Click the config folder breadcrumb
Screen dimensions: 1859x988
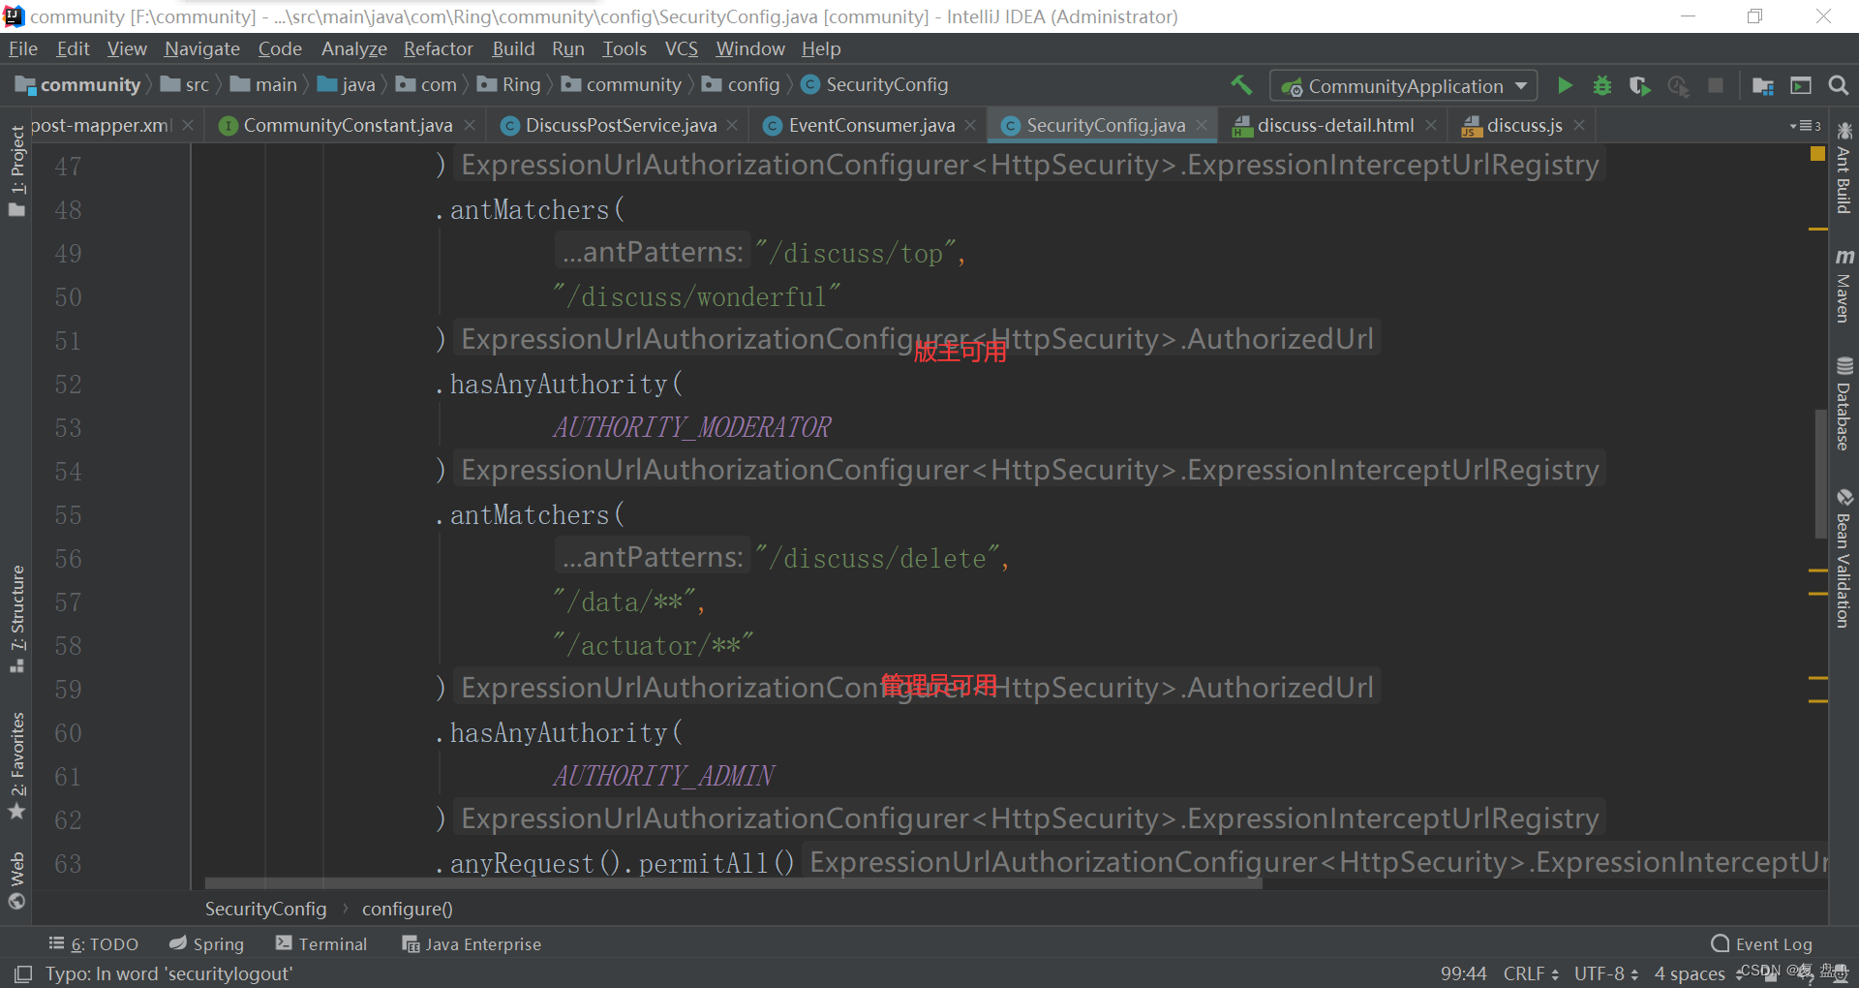(x=742, y=85)
